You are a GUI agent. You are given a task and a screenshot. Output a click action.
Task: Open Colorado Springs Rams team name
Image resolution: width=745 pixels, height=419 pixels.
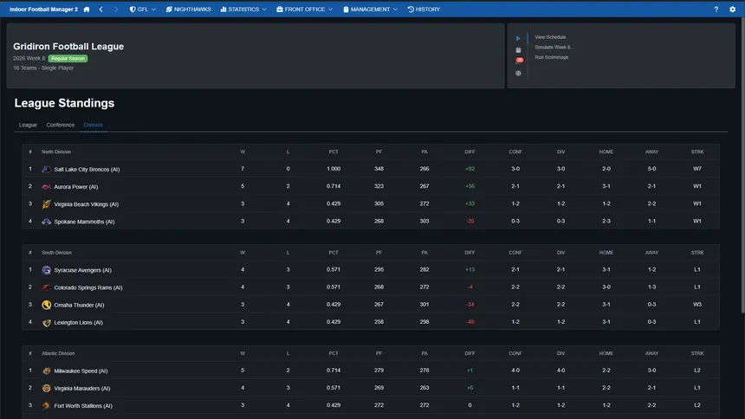click(88, 287)
